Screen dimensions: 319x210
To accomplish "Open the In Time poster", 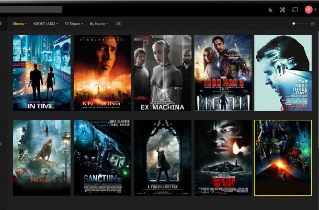I will [42, 73].
